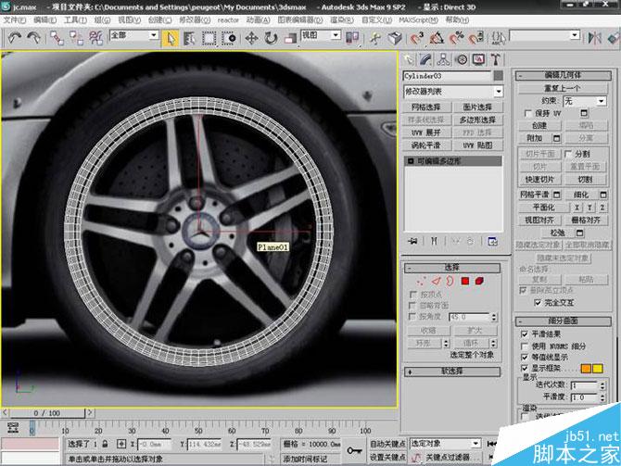Activate the Select Object arrow tool
The height and width of the screenshot is (466, 621).
pos(171,38)
